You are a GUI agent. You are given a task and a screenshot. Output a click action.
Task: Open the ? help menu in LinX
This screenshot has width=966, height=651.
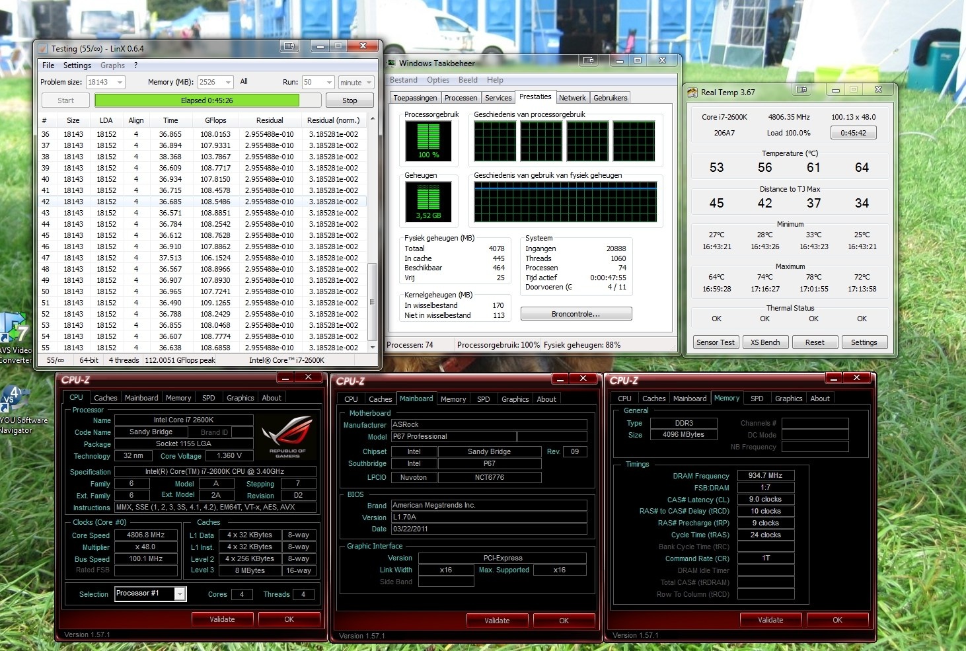[x=135, y=65]
